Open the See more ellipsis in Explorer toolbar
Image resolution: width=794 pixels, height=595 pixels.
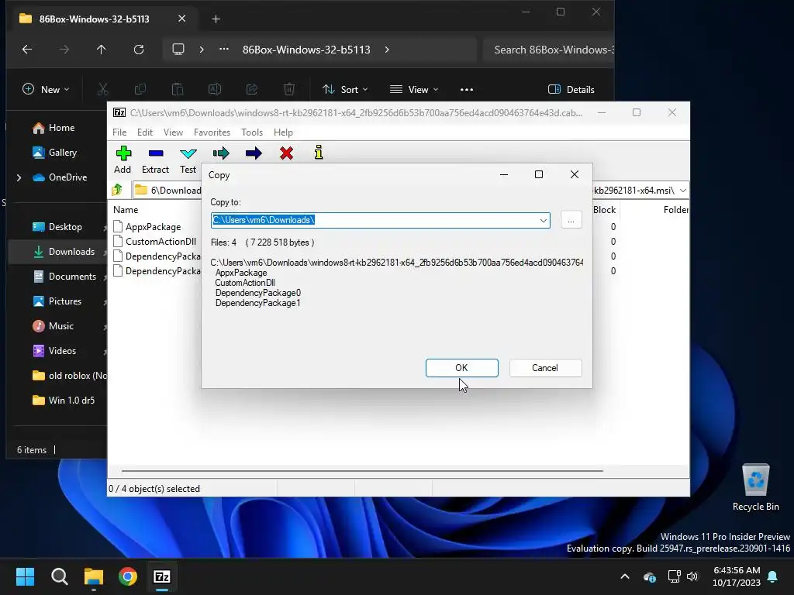pos(466,90)
